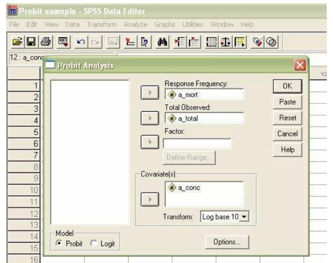Open the Graphs menu
This screenshot has width=333, height=263.
tap(165, 25)
